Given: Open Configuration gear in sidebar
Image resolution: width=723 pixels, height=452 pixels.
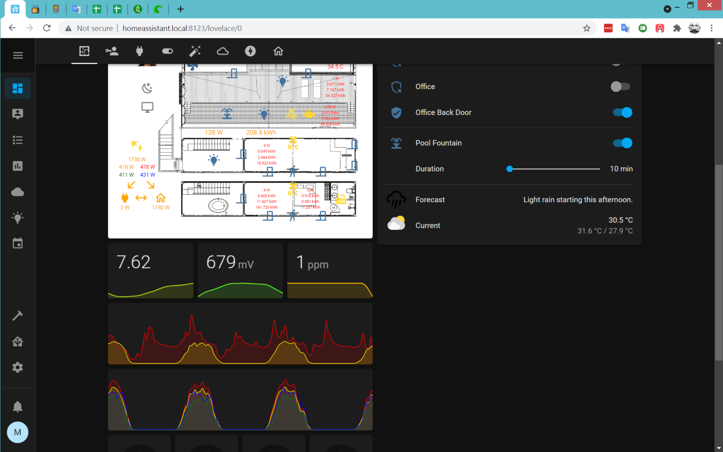Looking at the screenshot, I should click(18, 367).
